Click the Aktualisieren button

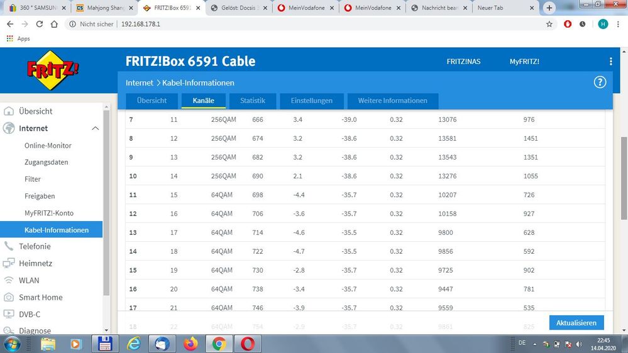576,323
